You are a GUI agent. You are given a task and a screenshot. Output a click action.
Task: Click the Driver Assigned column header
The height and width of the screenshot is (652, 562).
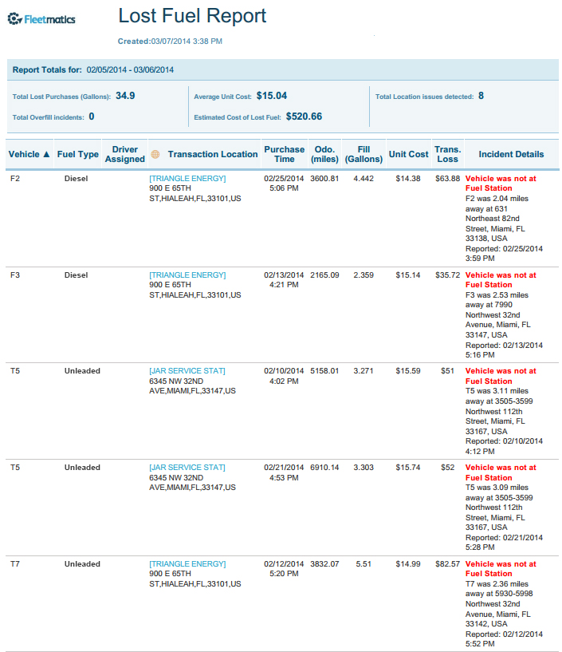coord(125,154)
